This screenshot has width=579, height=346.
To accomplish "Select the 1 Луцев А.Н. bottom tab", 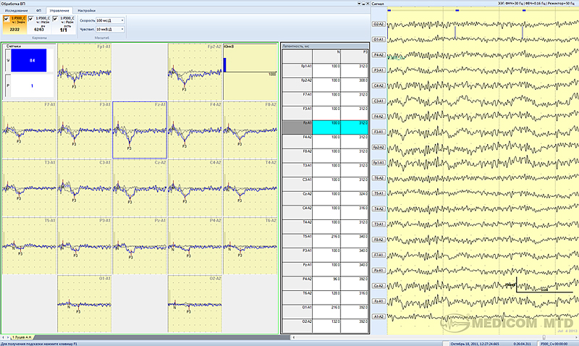I will click(x=22, y=337).
